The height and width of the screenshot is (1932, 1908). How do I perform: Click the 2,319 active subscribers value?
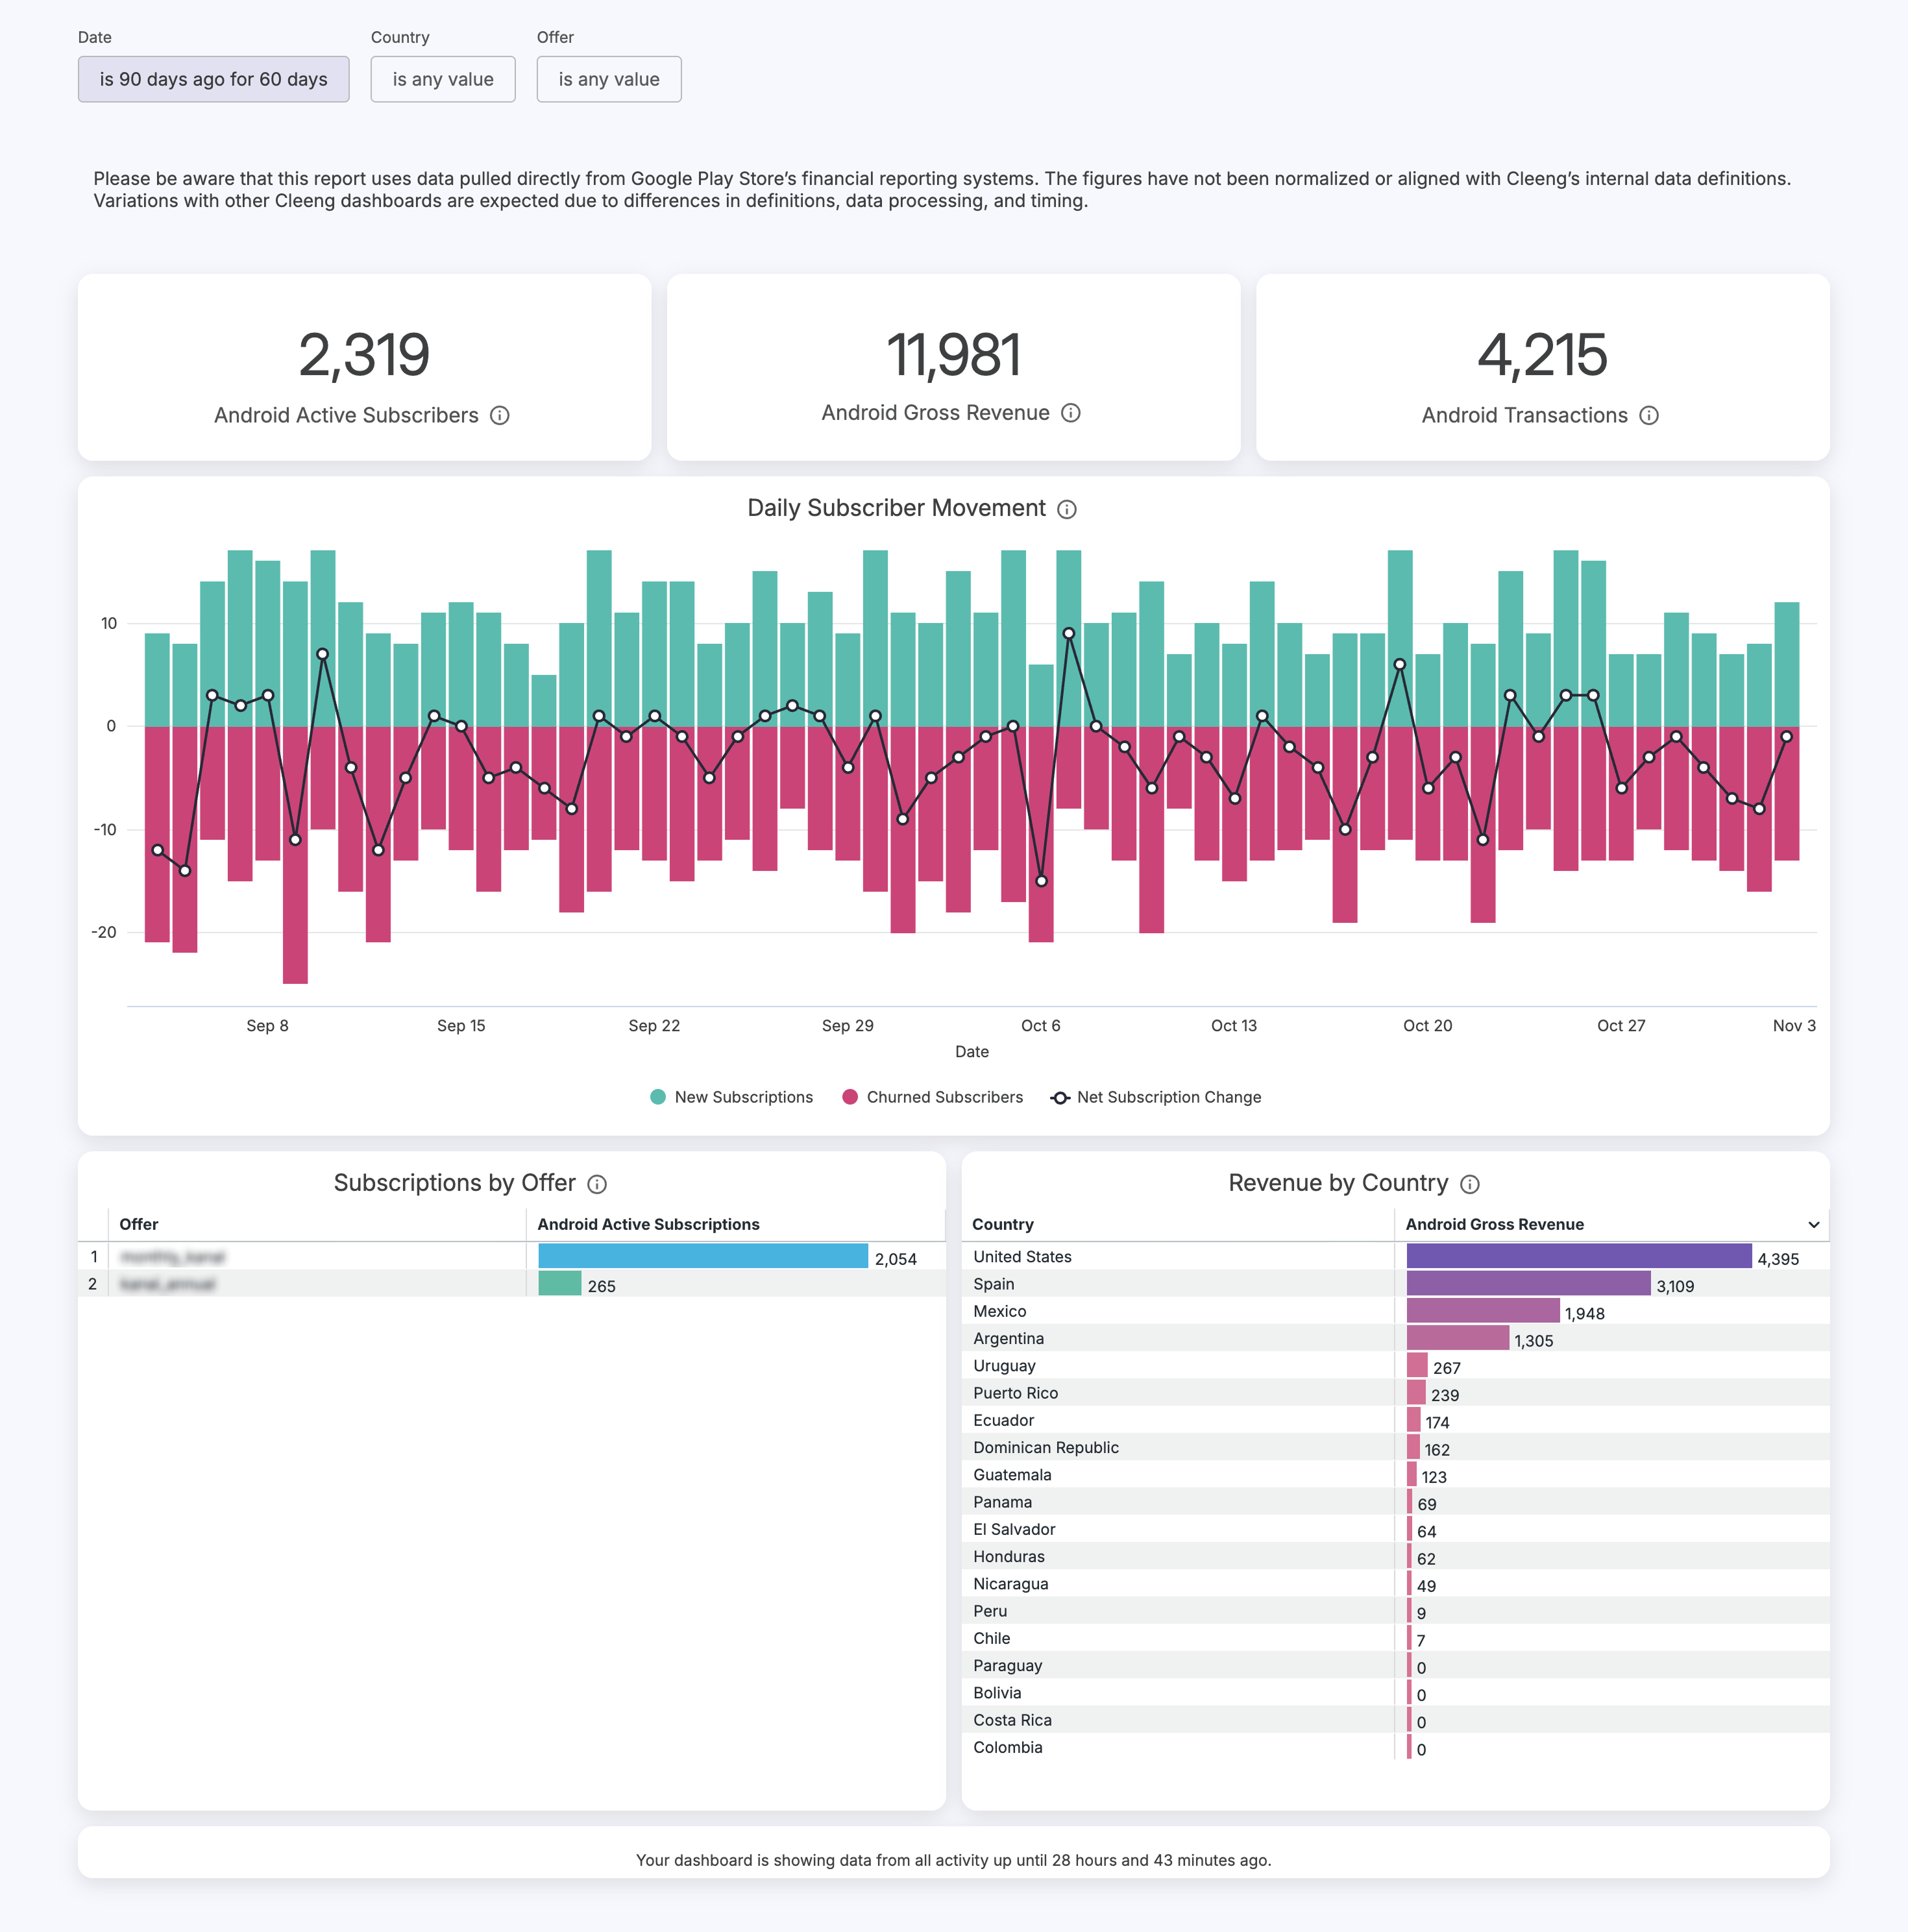pyautogui.click(x=364, y=355)
